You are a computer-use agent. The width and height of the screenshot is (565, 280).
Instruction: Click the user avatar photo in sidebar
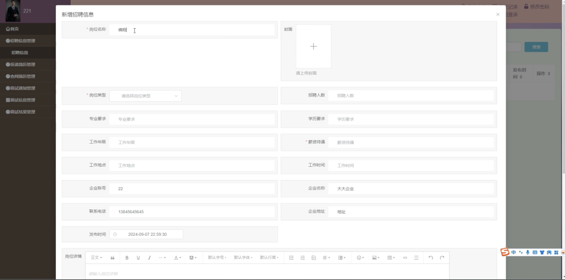tap(13, 10)
